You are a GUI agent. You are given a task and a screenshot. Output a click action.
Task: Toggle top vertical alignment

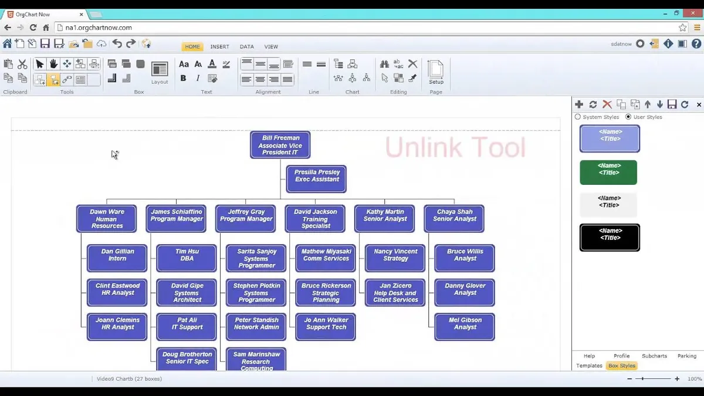[246, 64]
